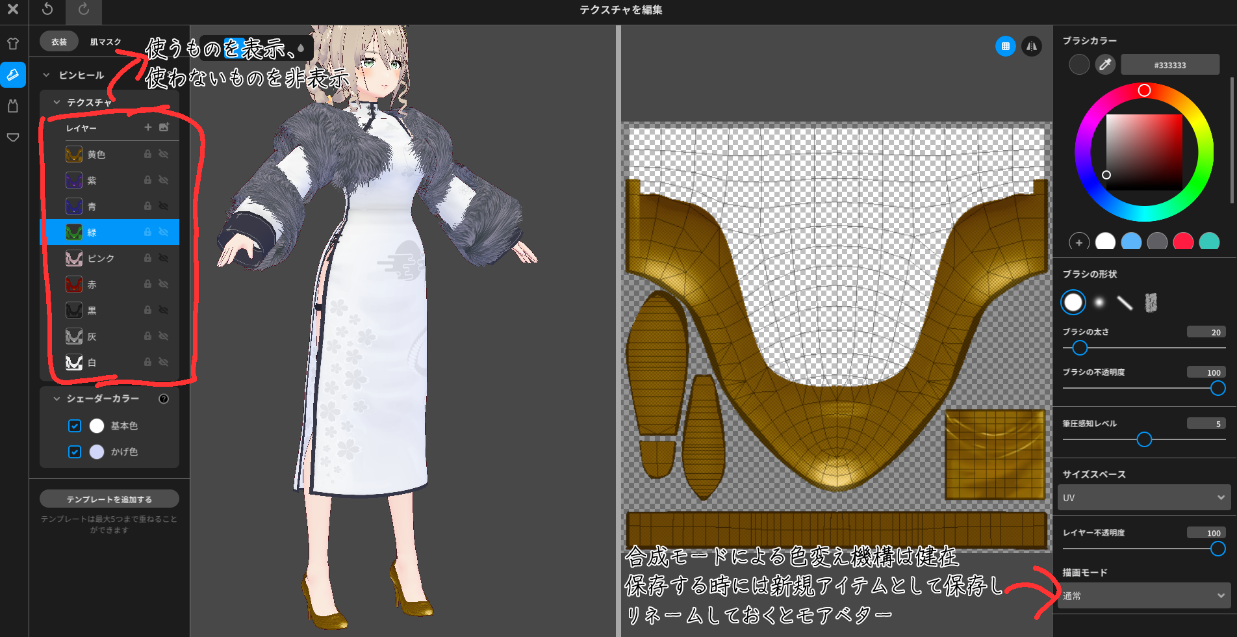Toggle the lock on the 白 layer
1237x637 pixels.
click(147, 362)
